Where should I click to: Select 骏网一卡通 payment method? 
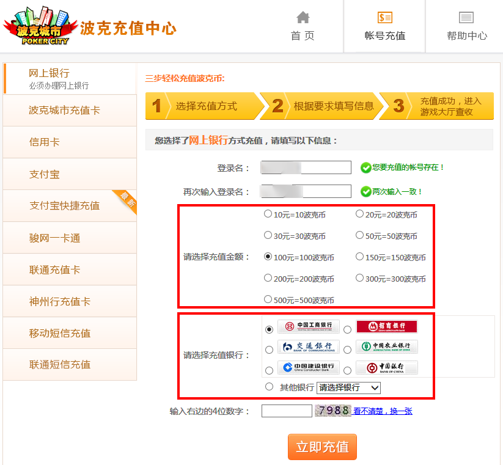[x=70, y=238]
